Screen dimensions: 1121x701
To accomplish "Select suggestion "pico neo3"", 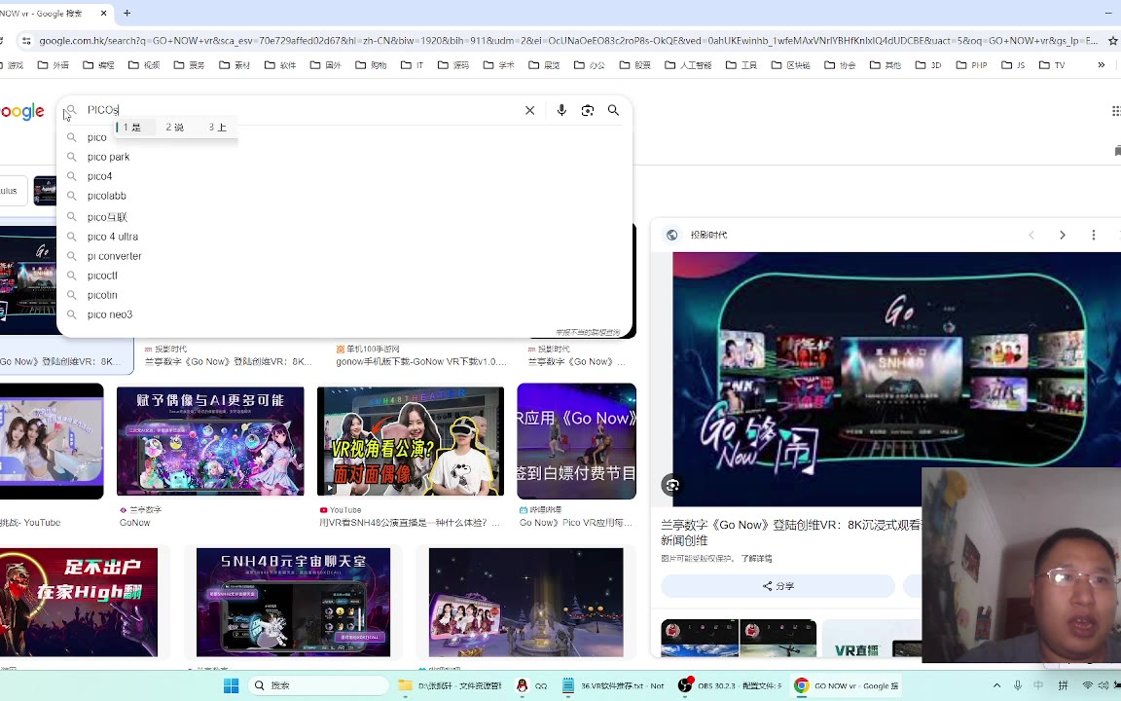I will 344,314.
